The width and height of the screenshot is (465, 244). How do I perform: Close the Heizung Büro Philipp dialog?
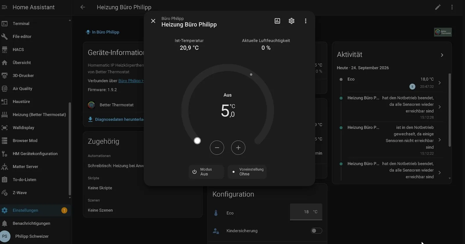tap(153, 21)
